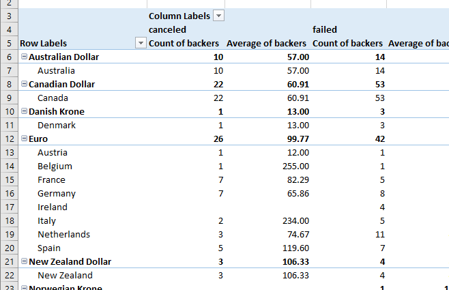Viewport: 449px width, 290px height.
Task: Select row 6 header
Action: (9, 57)
